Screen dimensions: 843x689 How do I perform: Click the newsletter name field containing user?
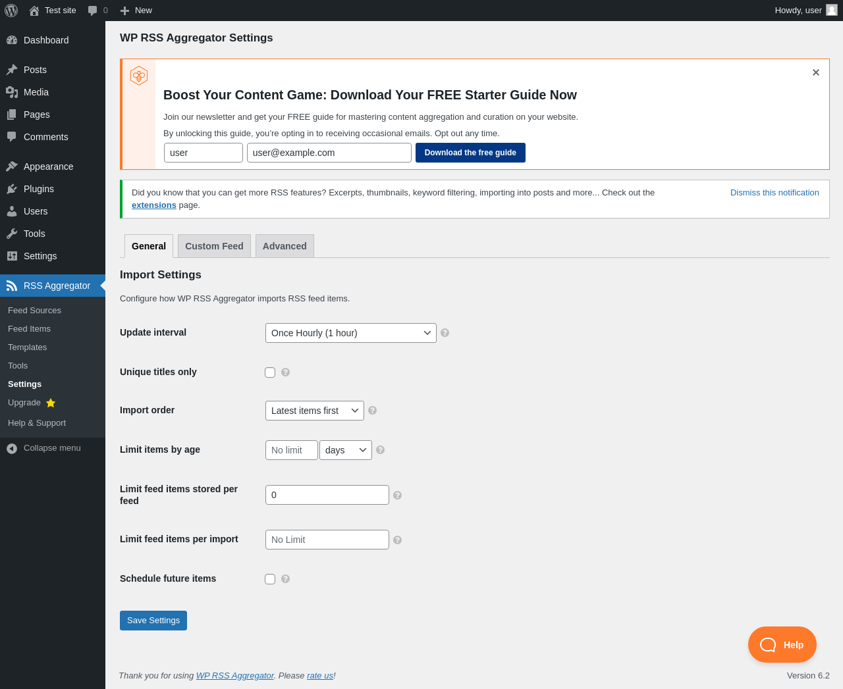[204, 153]
